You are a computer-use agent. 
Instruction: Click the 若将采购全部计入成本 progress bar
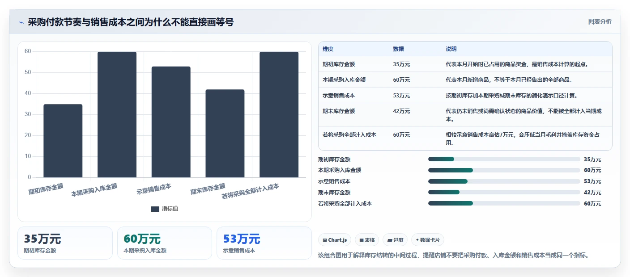pos(504,204)
